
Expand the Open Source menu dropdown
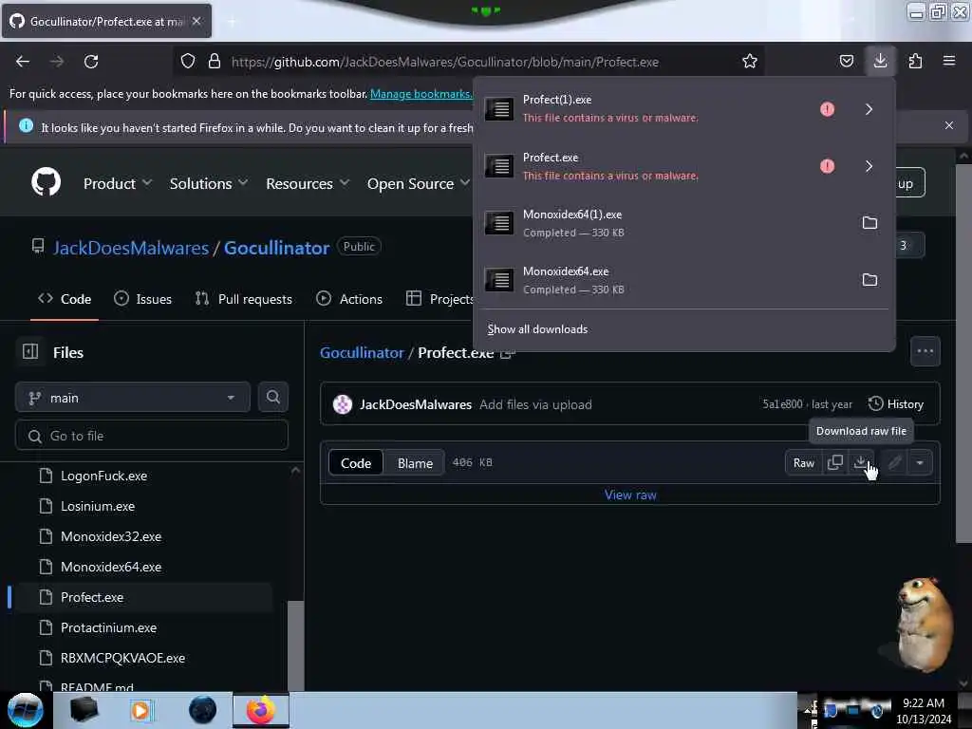(x=419, y=183)
